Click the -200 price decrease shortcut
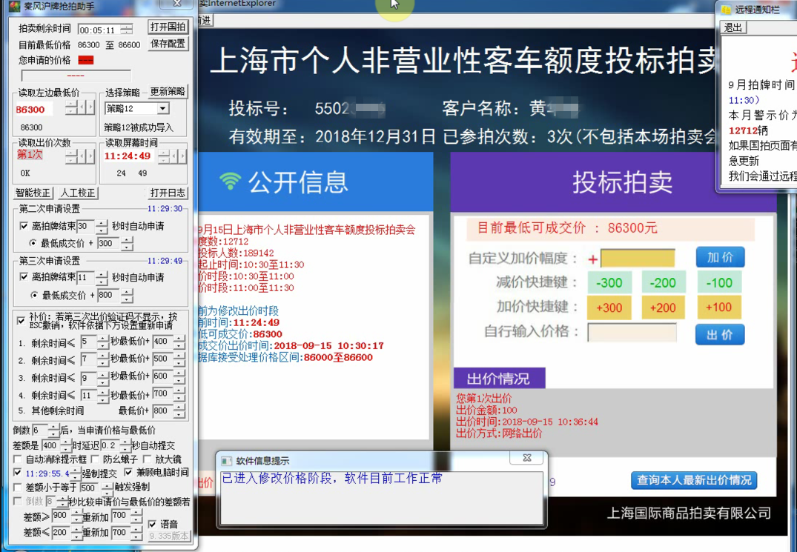Viewport: 797px width, 552px height. (664, 283)
